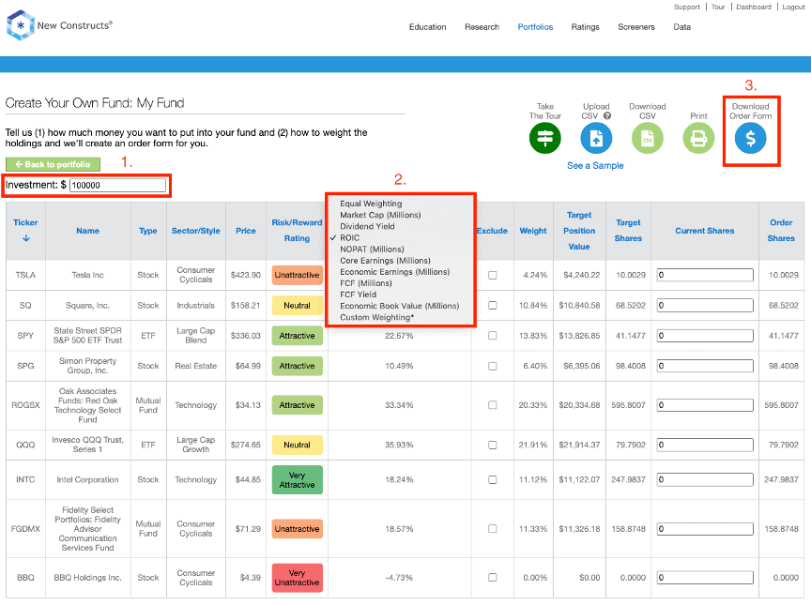Screen dimensions: 811x605
Task: Choose NOPAT (Millions) weighting option
Action: pyautogui.click(x=372, y=249)
